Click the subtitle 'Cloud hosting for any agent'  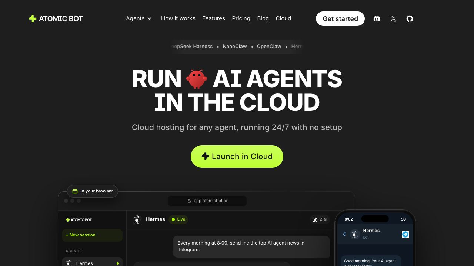point(237,127)
